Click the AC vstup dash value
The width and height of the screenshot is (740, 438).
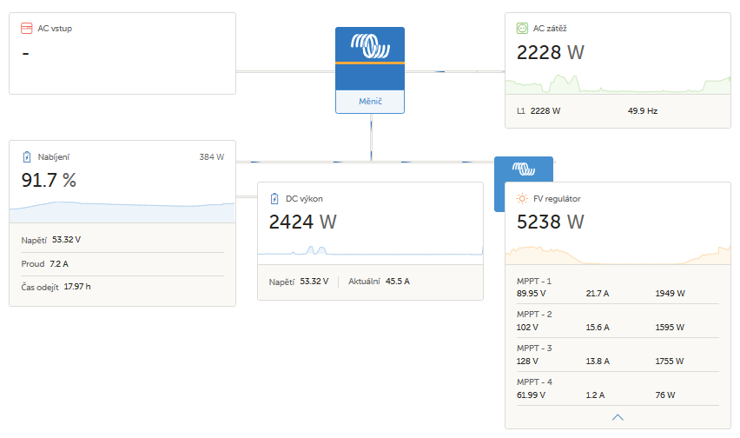(25, 54)
